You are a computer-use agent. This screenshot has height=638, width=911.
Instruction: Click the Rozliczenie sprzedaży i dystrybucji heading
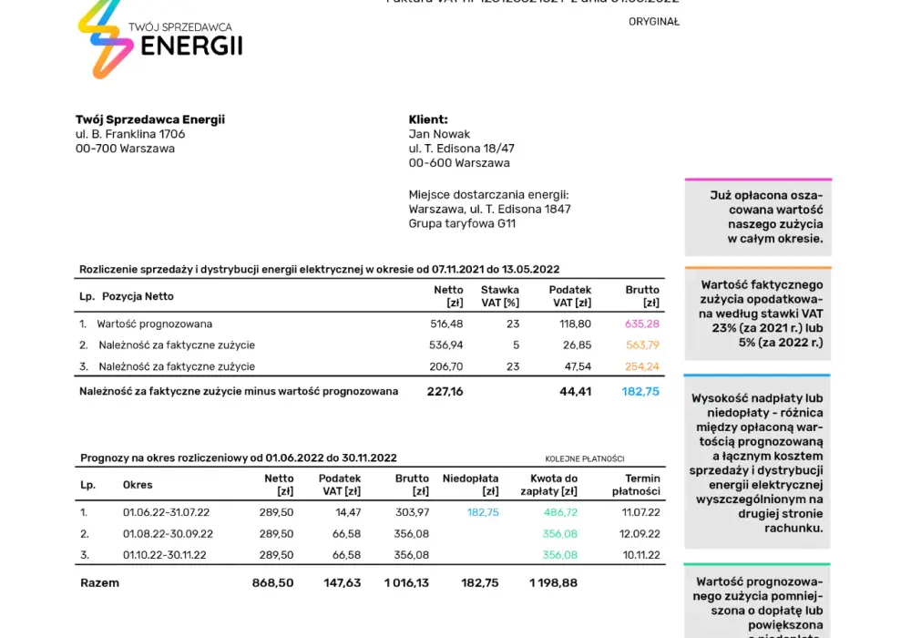click(319, 270)
